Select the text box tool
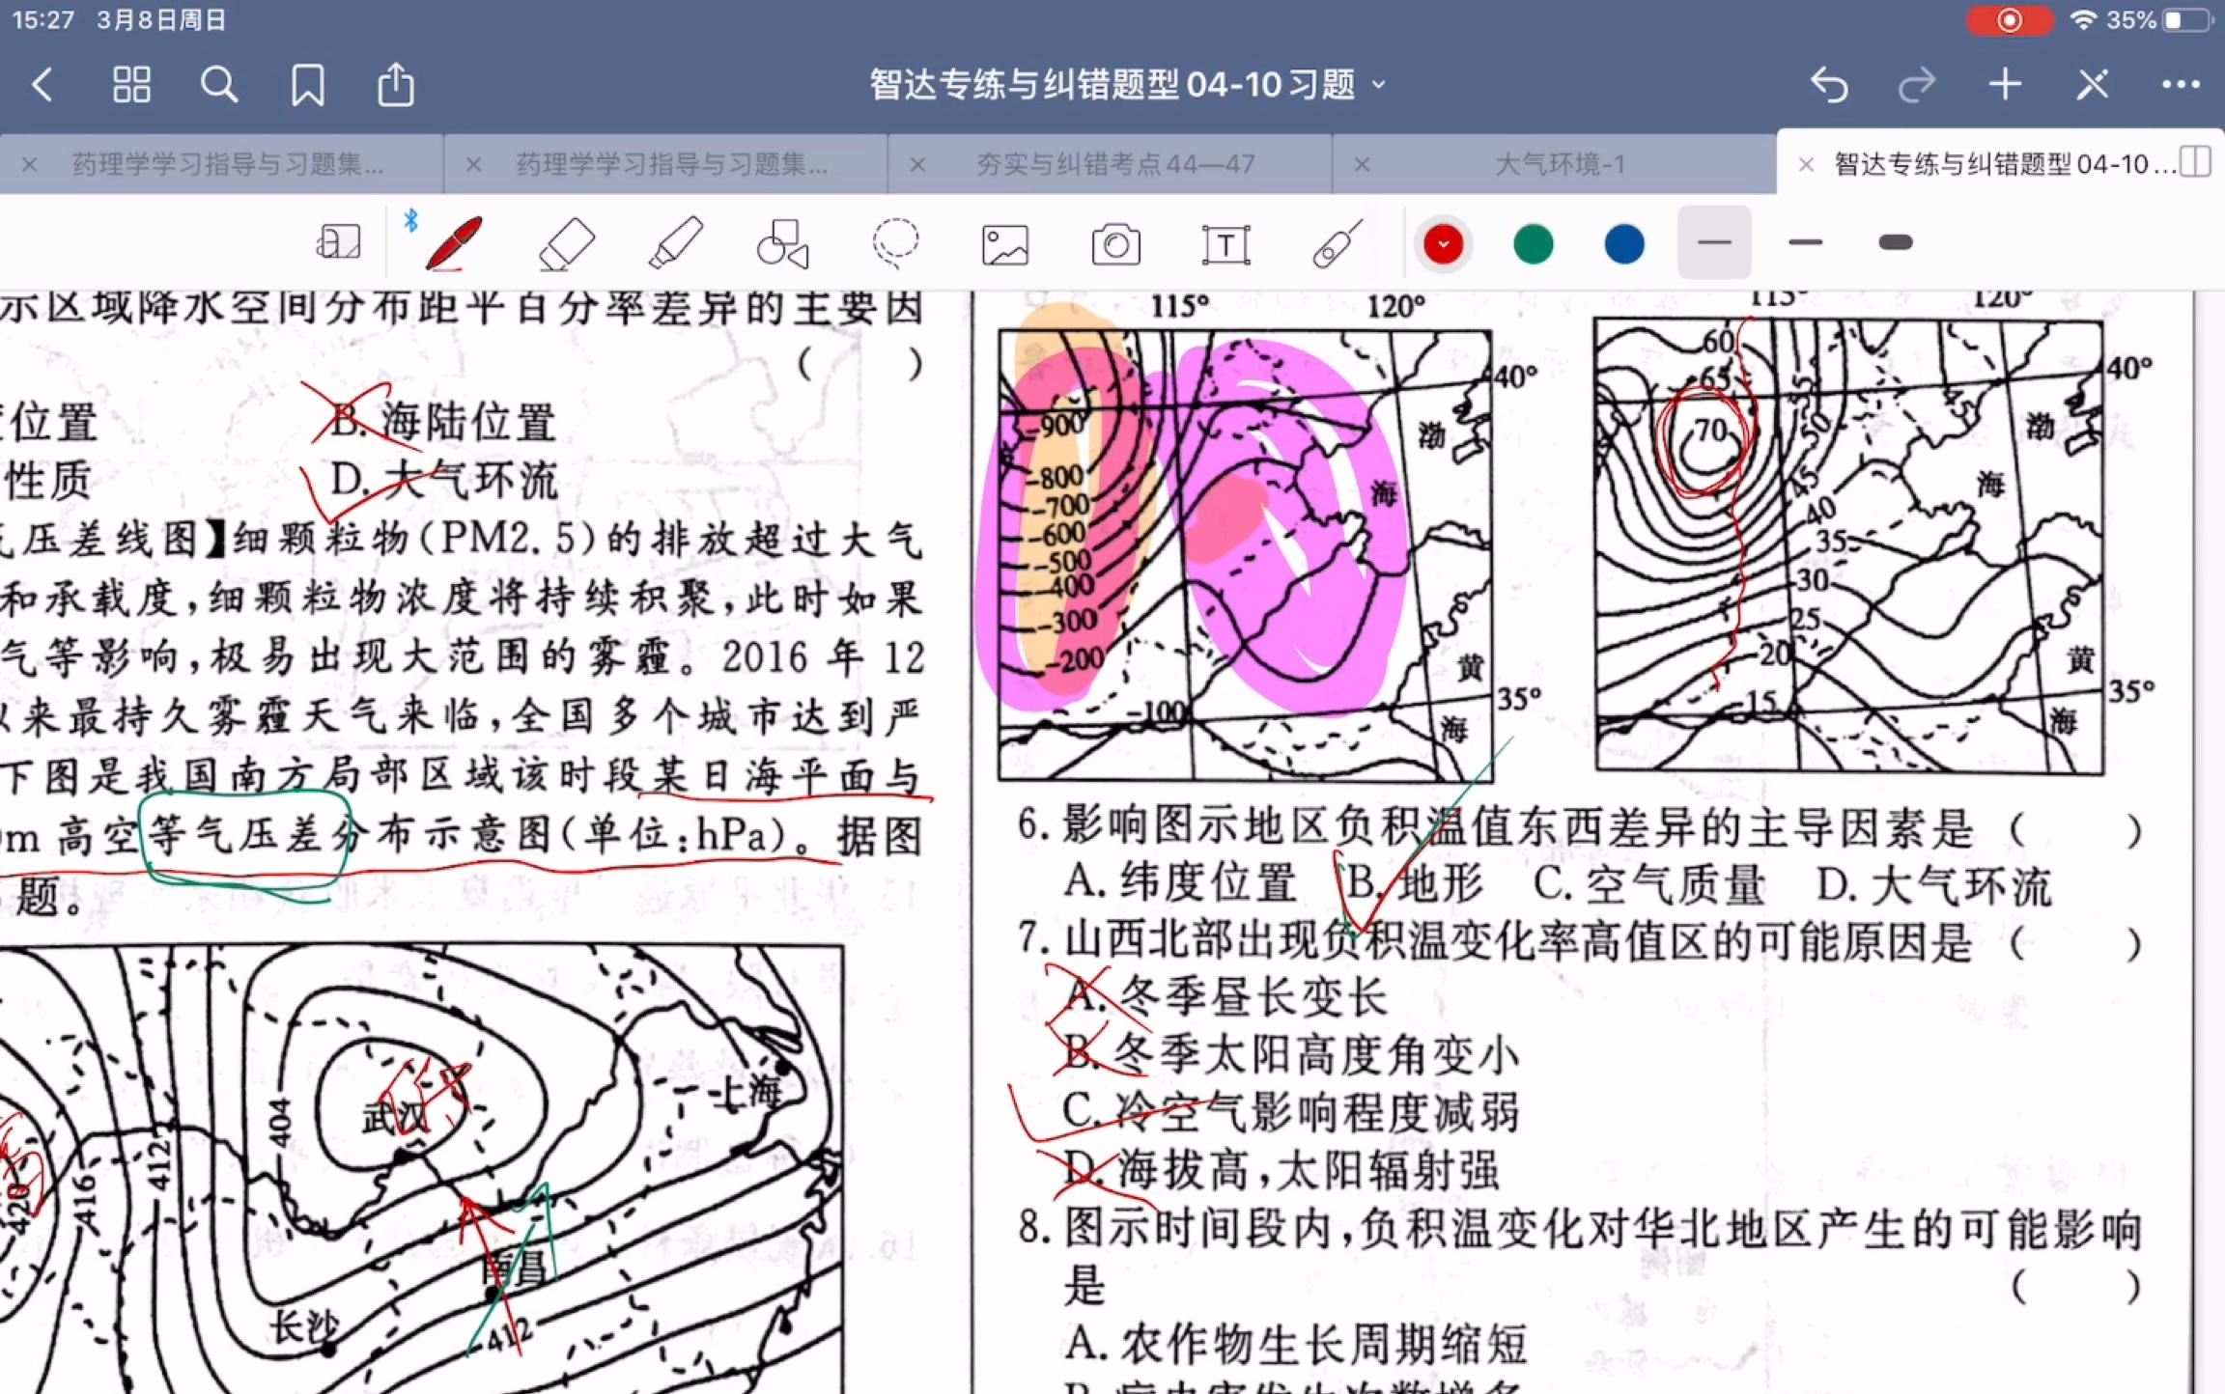 [x=1225, y=244]
